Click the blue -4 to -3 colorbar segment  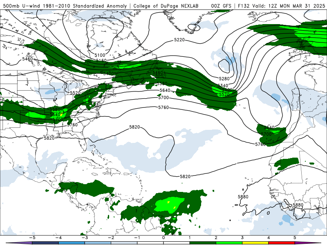pos(72,243)
